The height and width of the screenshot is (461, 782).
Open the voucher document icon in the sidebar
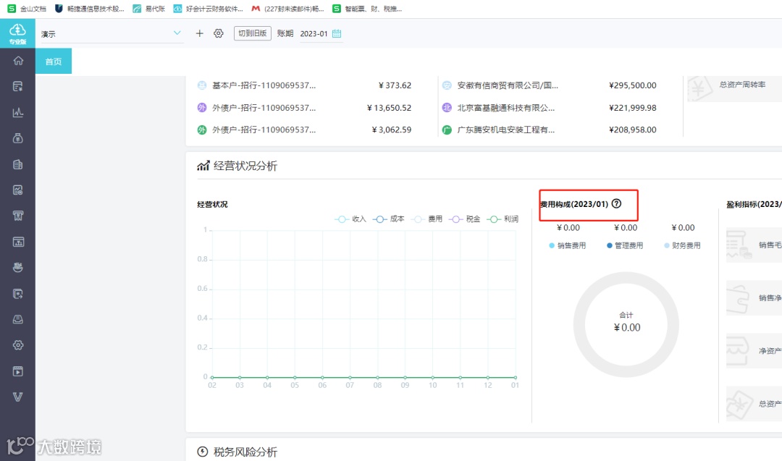(x=18, y=87)
